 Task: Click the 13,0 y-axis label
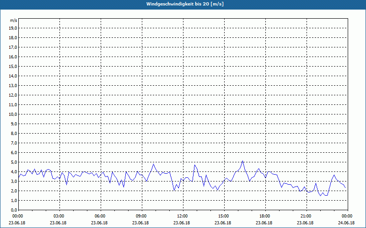coord(13,85)
